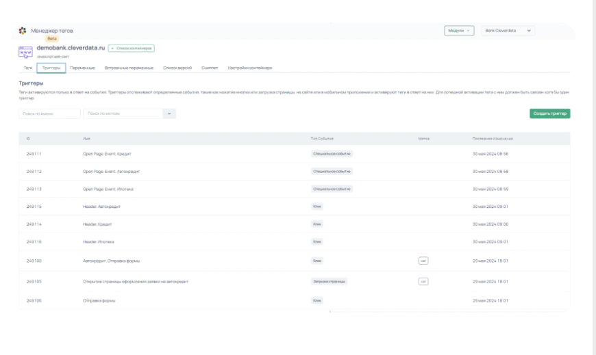Click 'Загрузка страницы' event type badge
The image size is (596, 355).
pos(330,281)
